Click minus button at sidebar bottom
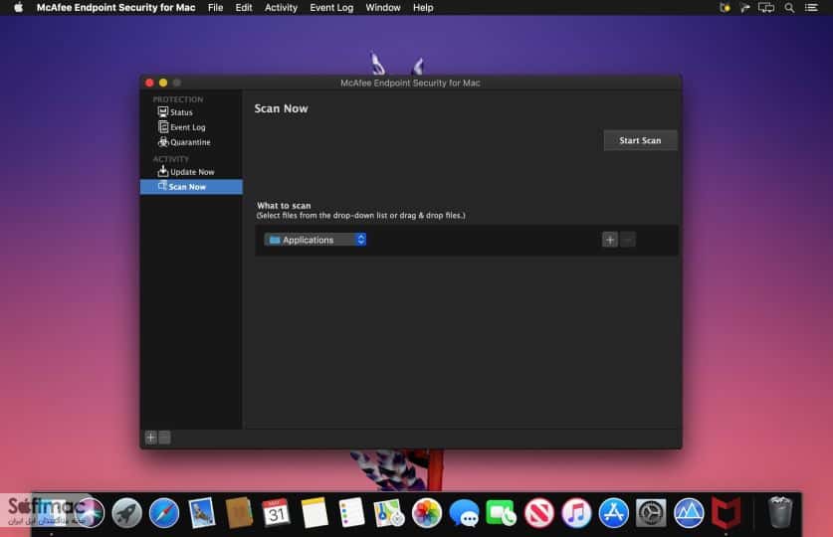 tap(164, 438)
